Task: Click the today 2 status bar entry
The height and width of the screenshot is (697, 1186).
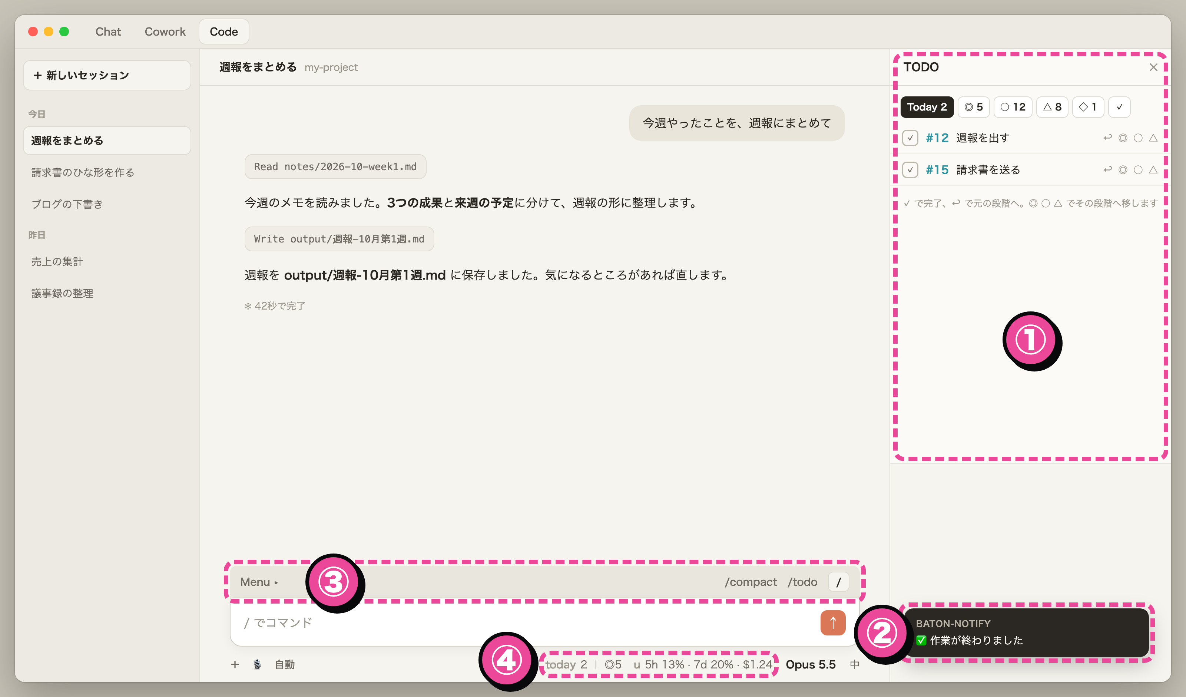Action: pyautogui.click(x=566, y=664)
